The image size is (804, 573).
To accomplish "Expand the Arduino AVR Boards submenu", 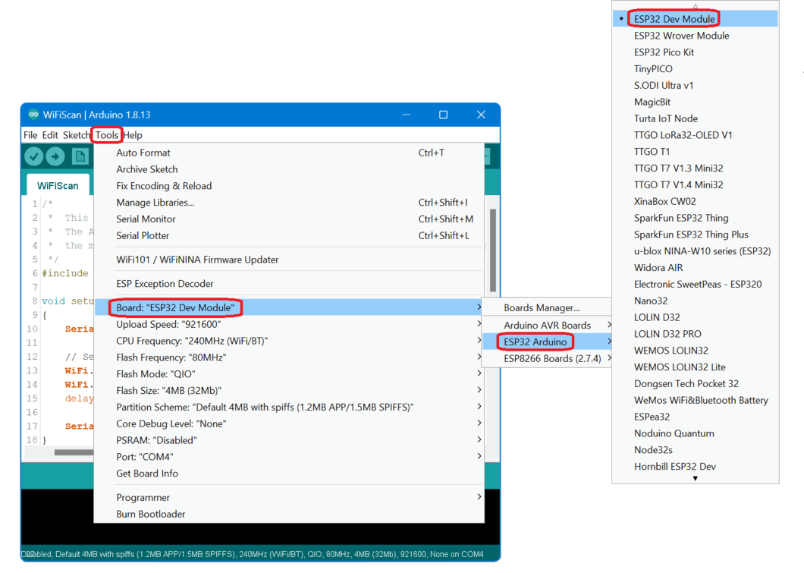I will (x=548, y=326).
